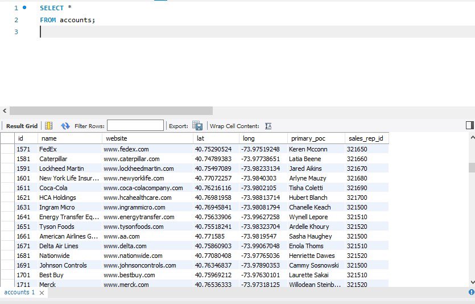Select primary_poc cell Sasha Haughey
Screen dimensions: 475x304
click(x=316, y=236)
